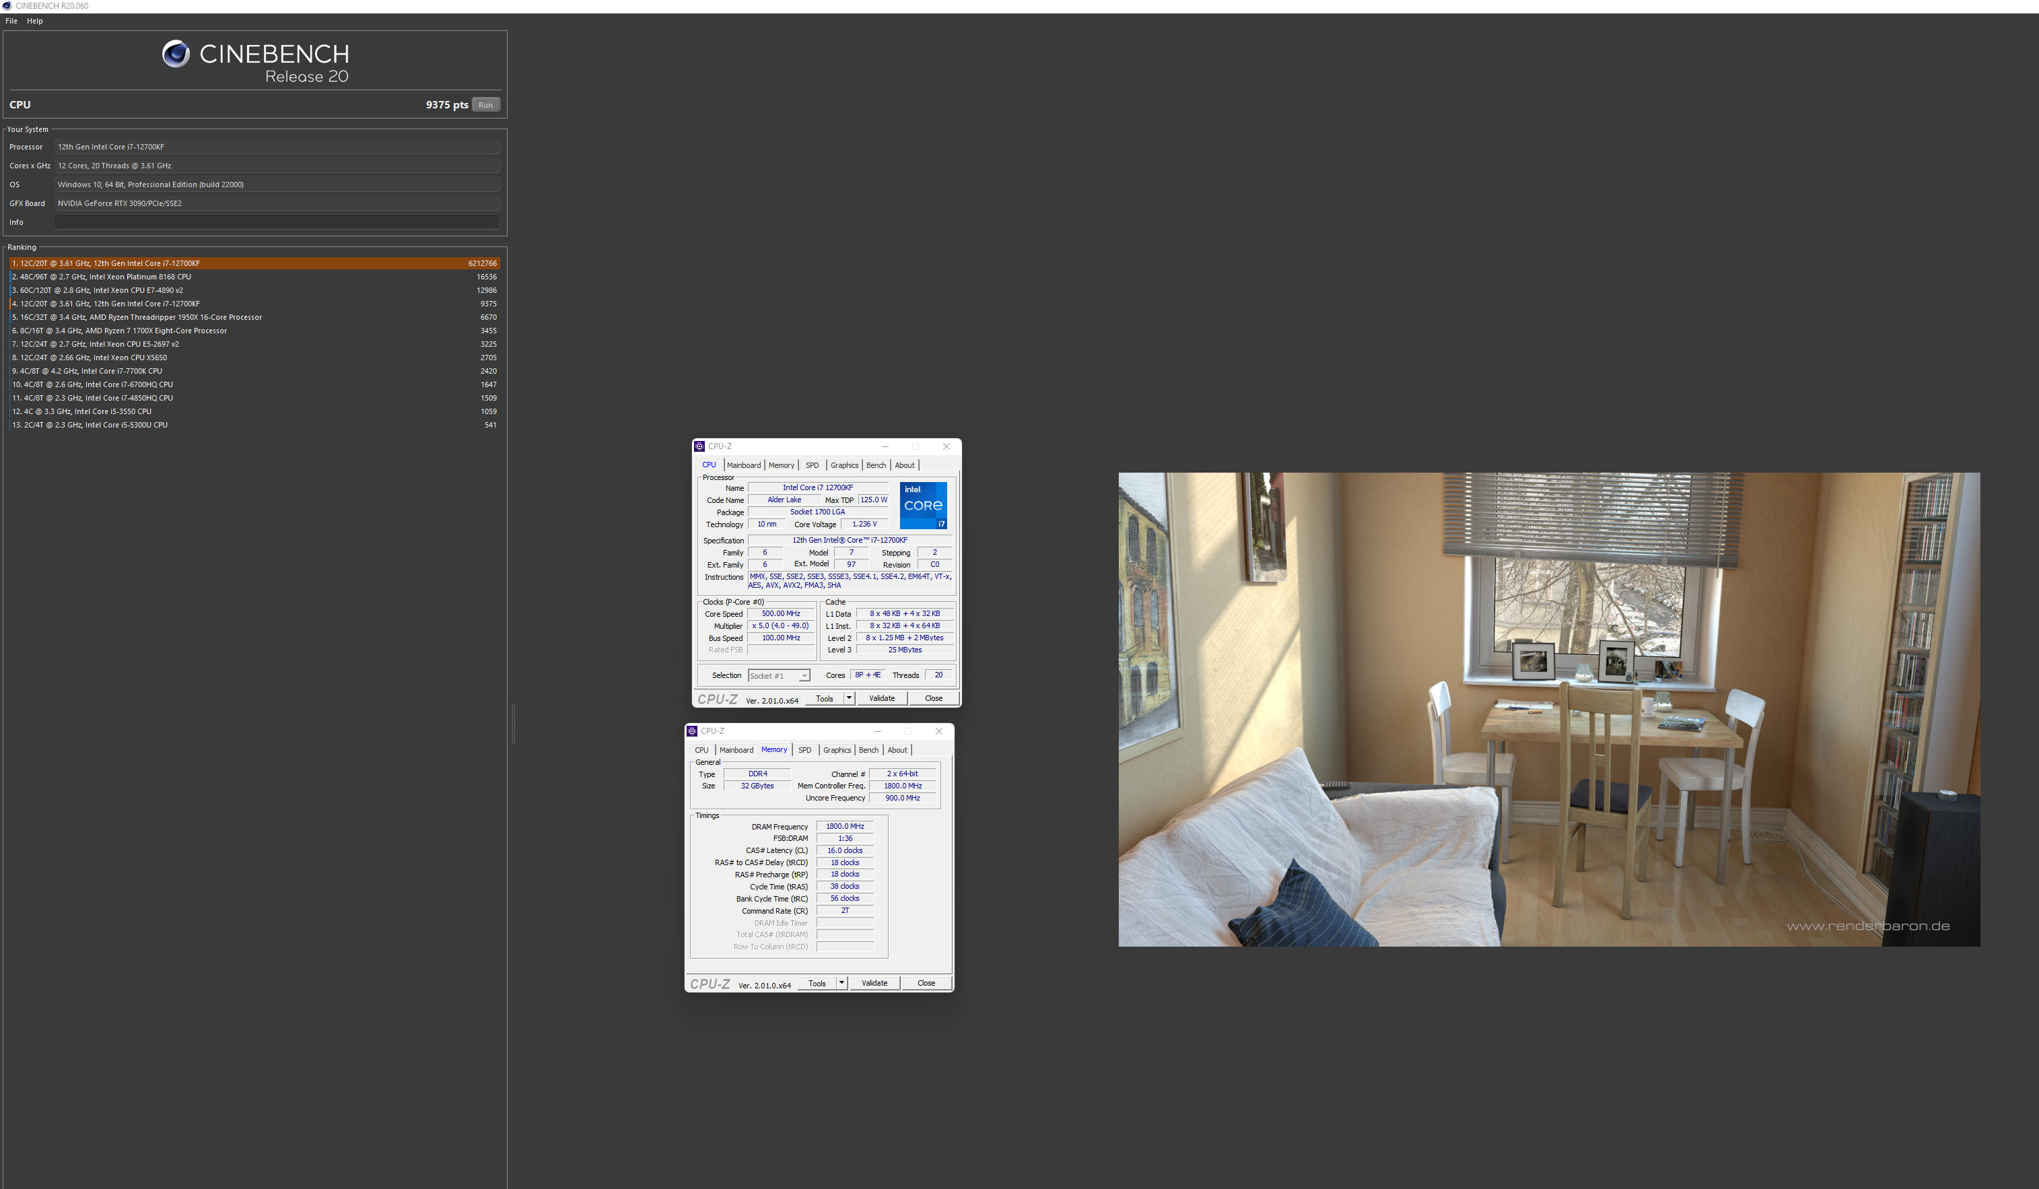This screenshot has width=2039, height=1189.
Task: Open Graphics tab in the CPU-Z CPU-tab window
Action: tap(844, 465)
